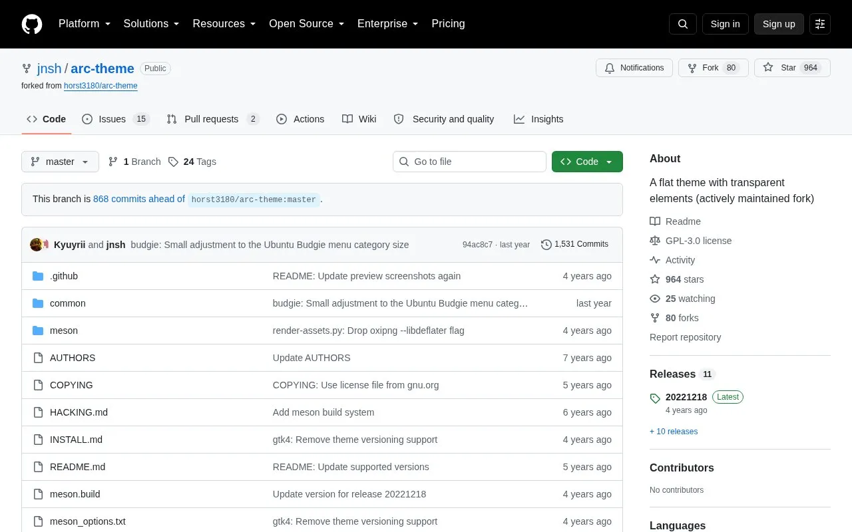Click the release tag icon by 20221218
The width and height of the screenshot is (852, 532).
click(x=655, y=398)
